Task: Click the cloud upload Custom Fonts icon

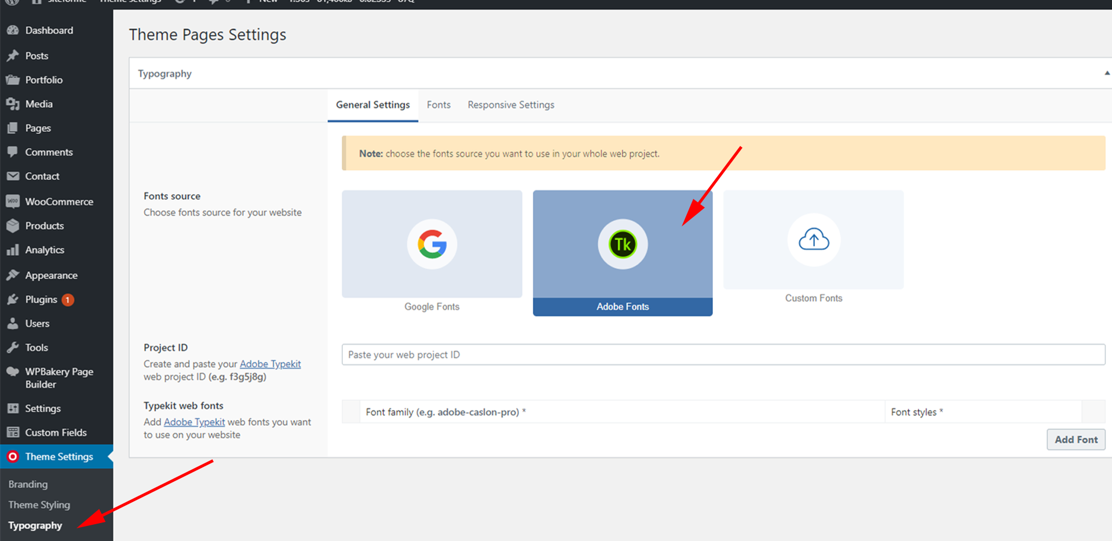Action: [814, 239]
